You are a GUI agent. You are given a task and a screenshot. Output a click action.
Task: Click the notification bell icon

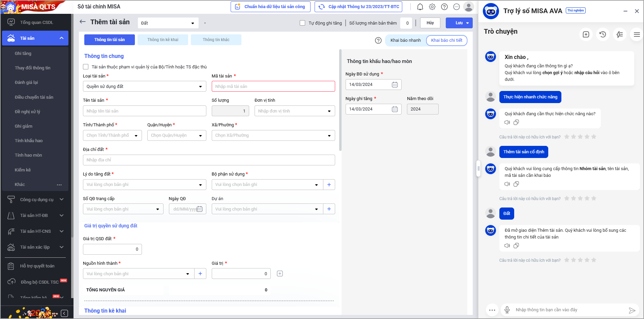click(420, 7)
